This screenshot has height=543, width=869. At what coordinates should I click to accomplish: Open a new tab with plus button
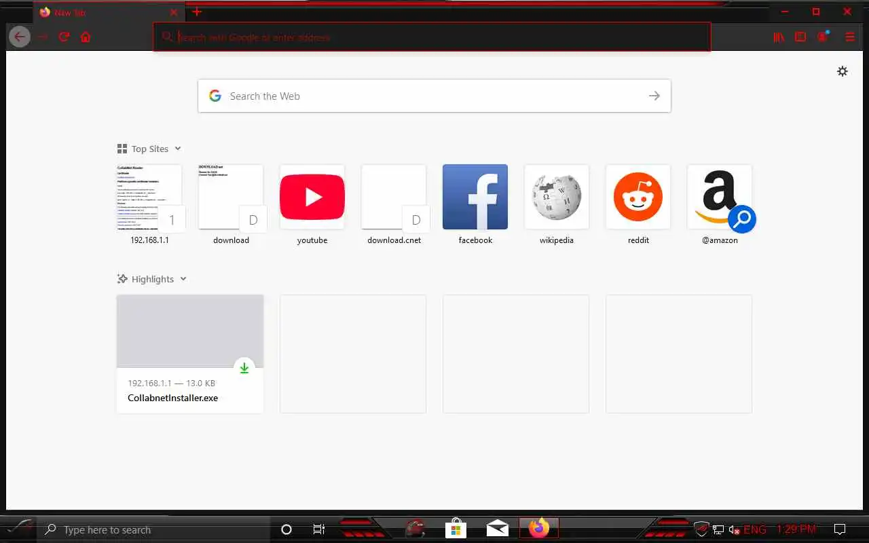(x=197, y=12)
